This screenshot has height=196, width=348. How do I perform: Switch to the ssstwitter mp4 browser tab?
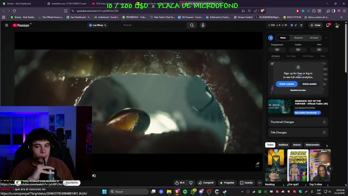[67, 4]
